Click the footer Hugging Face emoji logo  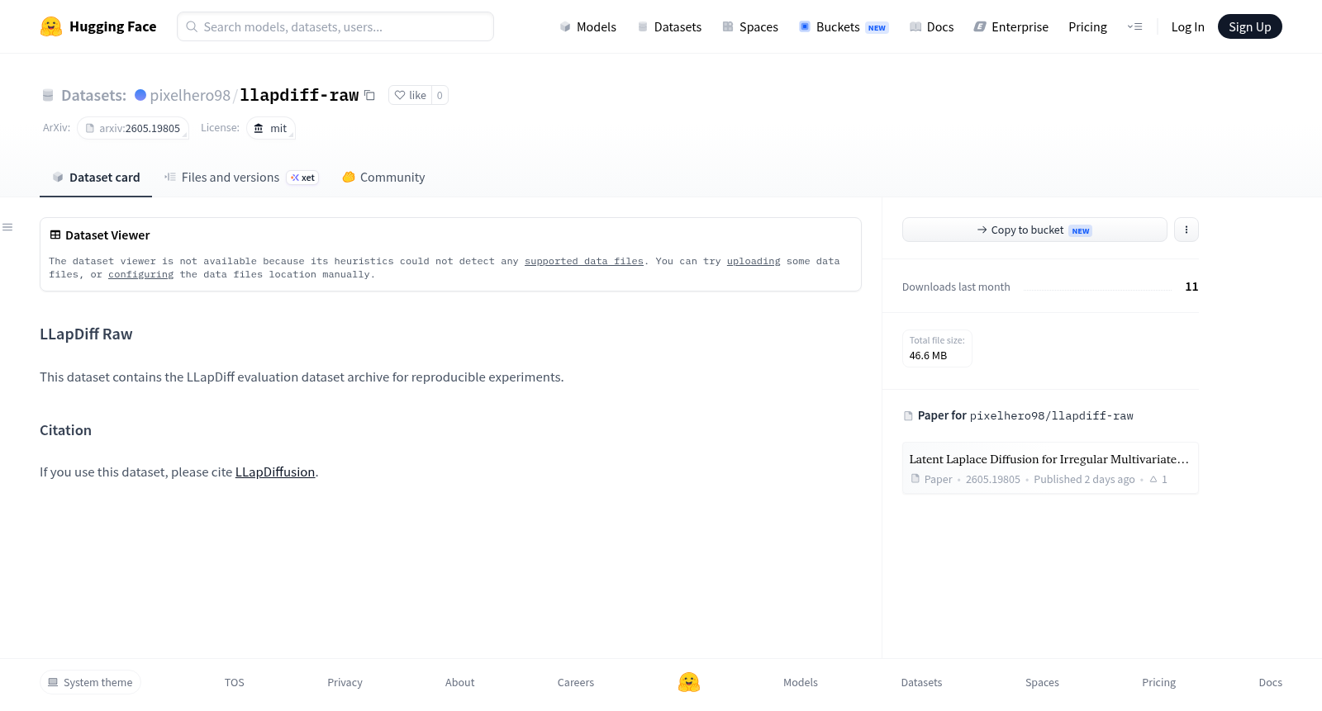689,682
